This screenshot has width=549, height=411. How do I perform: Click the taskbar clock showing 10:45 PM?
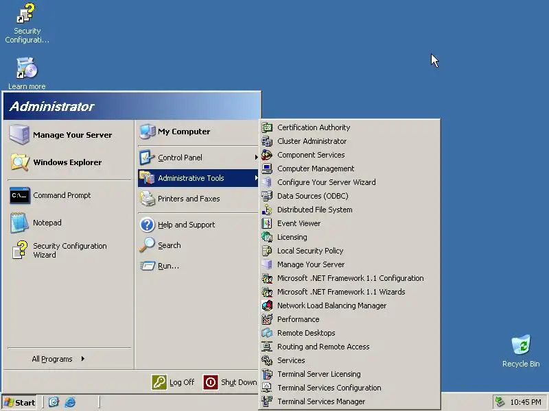526,402
